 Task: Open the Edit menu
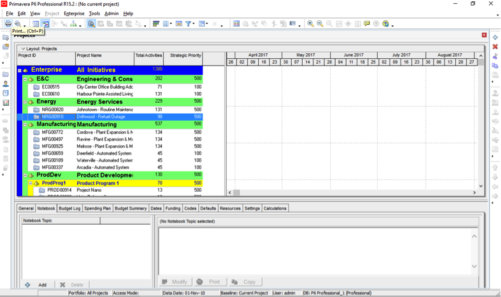[22, 14]
